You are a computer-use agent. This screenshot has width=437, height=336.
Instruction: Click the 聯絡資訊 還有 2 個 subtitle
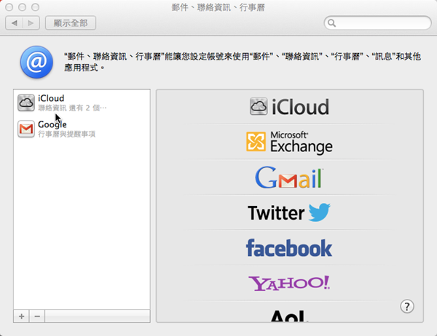coord(72,108)
